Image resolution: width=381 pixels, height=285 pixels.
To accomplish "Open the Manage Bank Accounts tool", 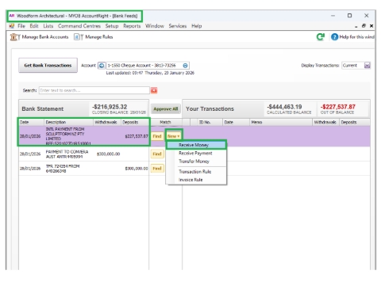I will tap(39, 37).
